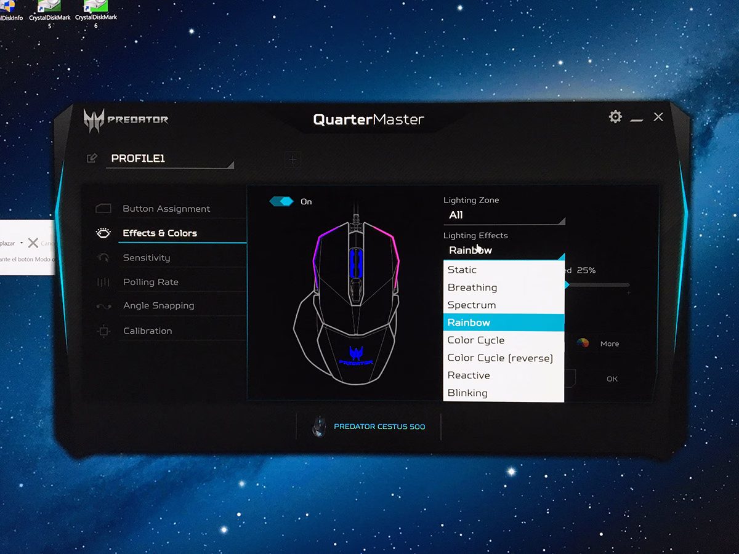Click the Predator logo in the title bar
The width and height of the screenshot is (739, 554).
tap(126, 119)
